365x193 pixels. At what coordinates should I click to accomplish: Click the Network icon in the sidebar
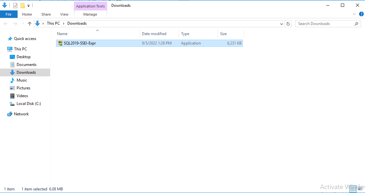tap(10, 114)
